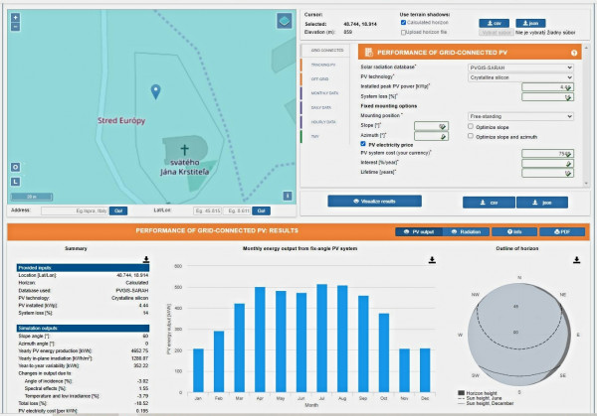Click installed peak PV power field
This screenshot has height=416, width=597.
pyautogui.click(x=547, y=87)
